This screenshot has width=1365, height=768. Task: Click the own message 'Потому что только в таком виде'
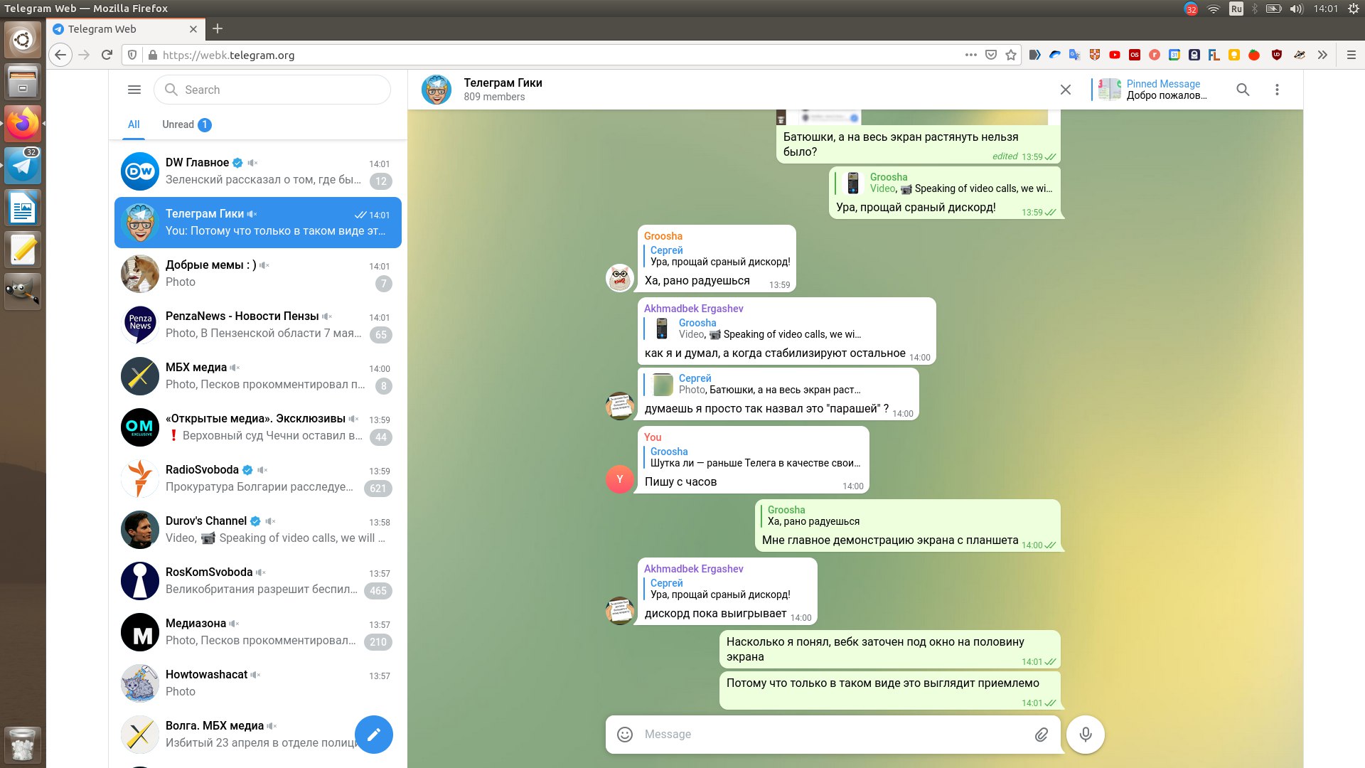(x=890, y=690)
